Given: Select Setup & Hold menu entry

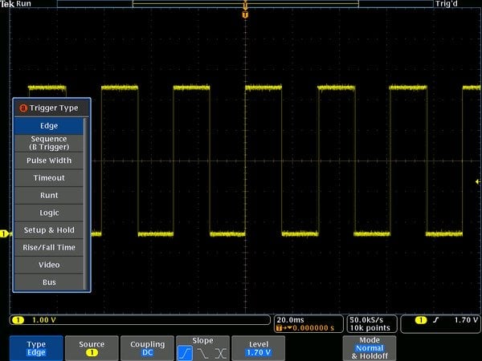Looking at the screenshot, I should point(48,230).
